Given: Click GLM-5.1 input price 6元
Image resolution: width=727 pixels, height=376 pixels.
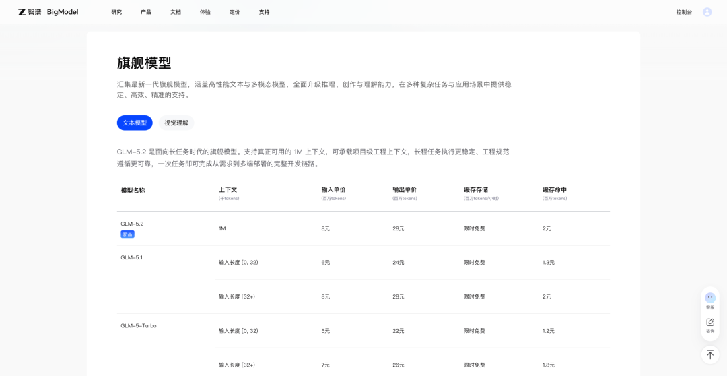Looking at the screenshot, I should pos(326,263).
